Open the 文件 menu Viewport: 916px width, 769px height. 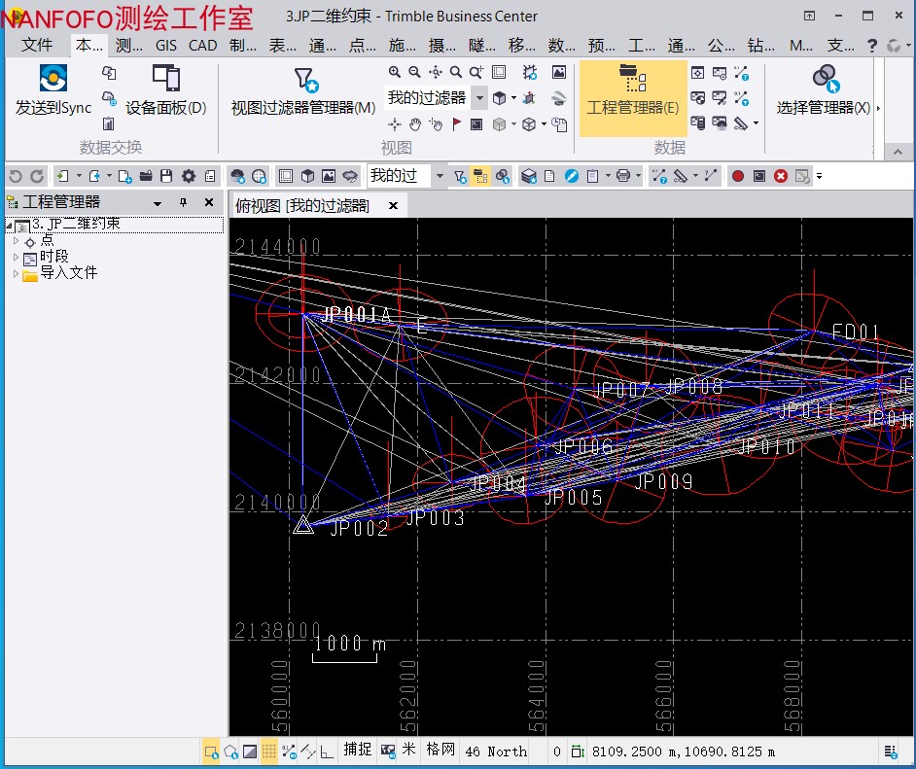37,46
